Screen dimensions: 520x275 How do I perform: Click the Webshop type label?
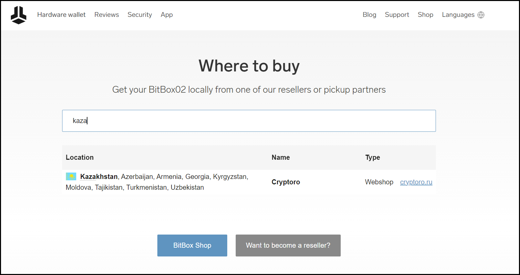[x=379, y=182]
